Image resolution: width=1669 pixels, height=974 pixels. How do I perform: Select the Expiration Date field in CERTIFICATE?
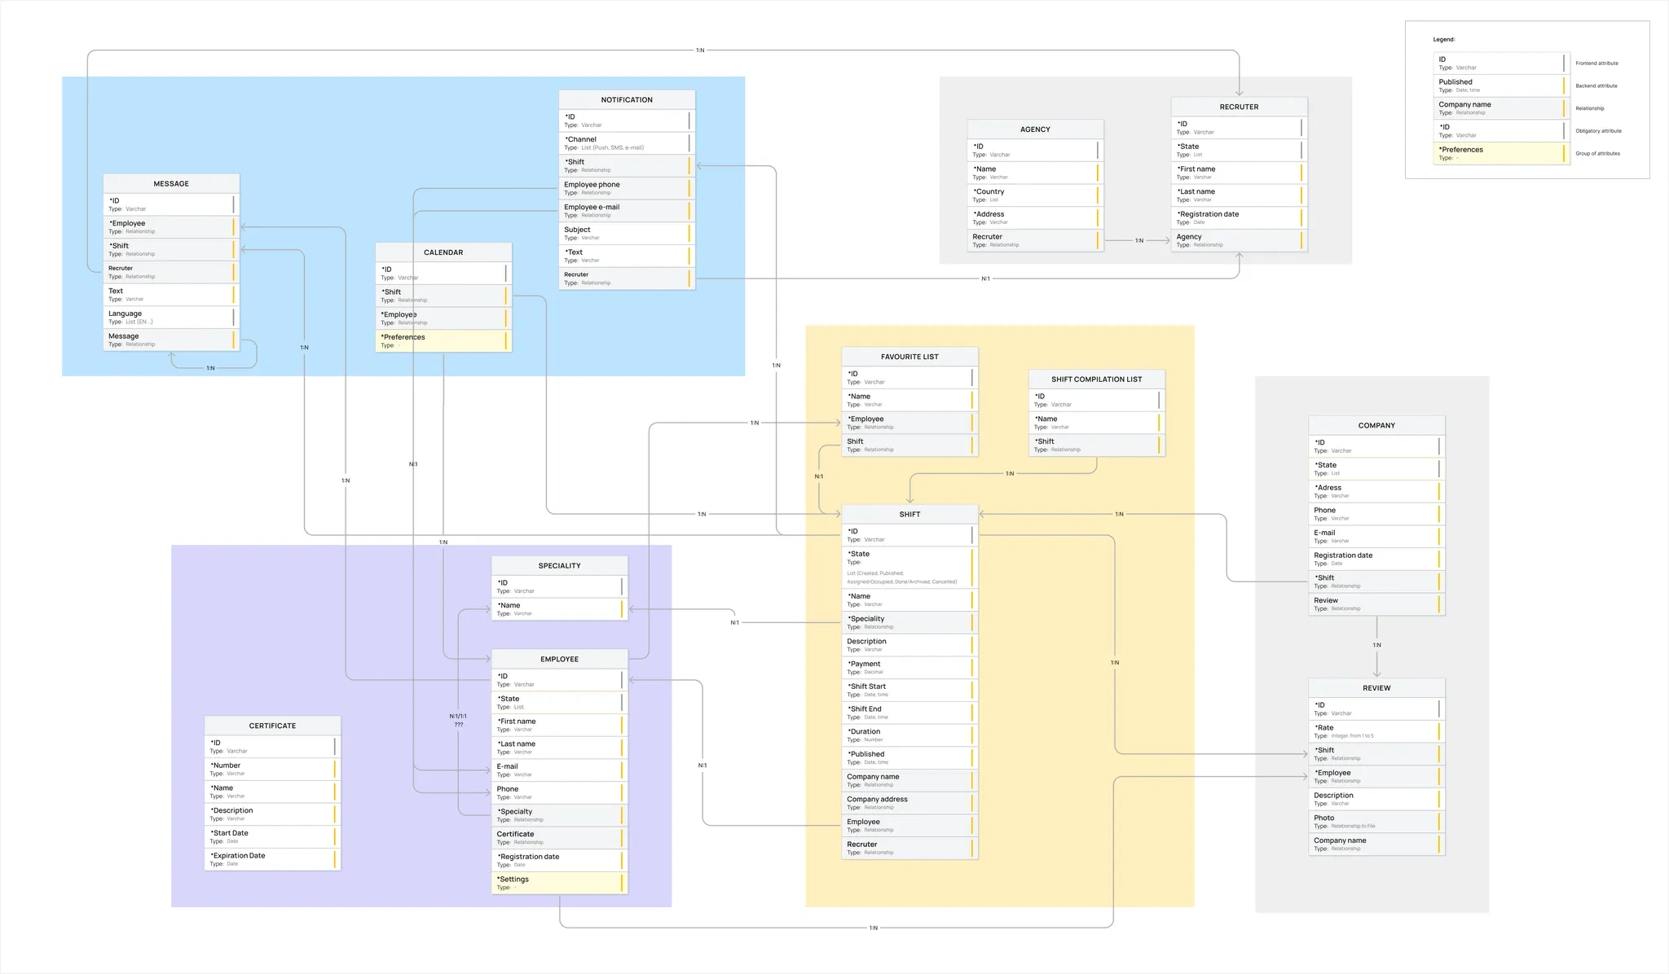[x=271, y=859]
